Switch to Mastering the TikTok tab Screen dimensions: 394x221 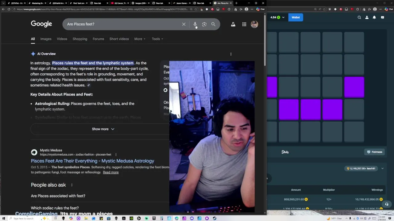[x=38, y=3]
